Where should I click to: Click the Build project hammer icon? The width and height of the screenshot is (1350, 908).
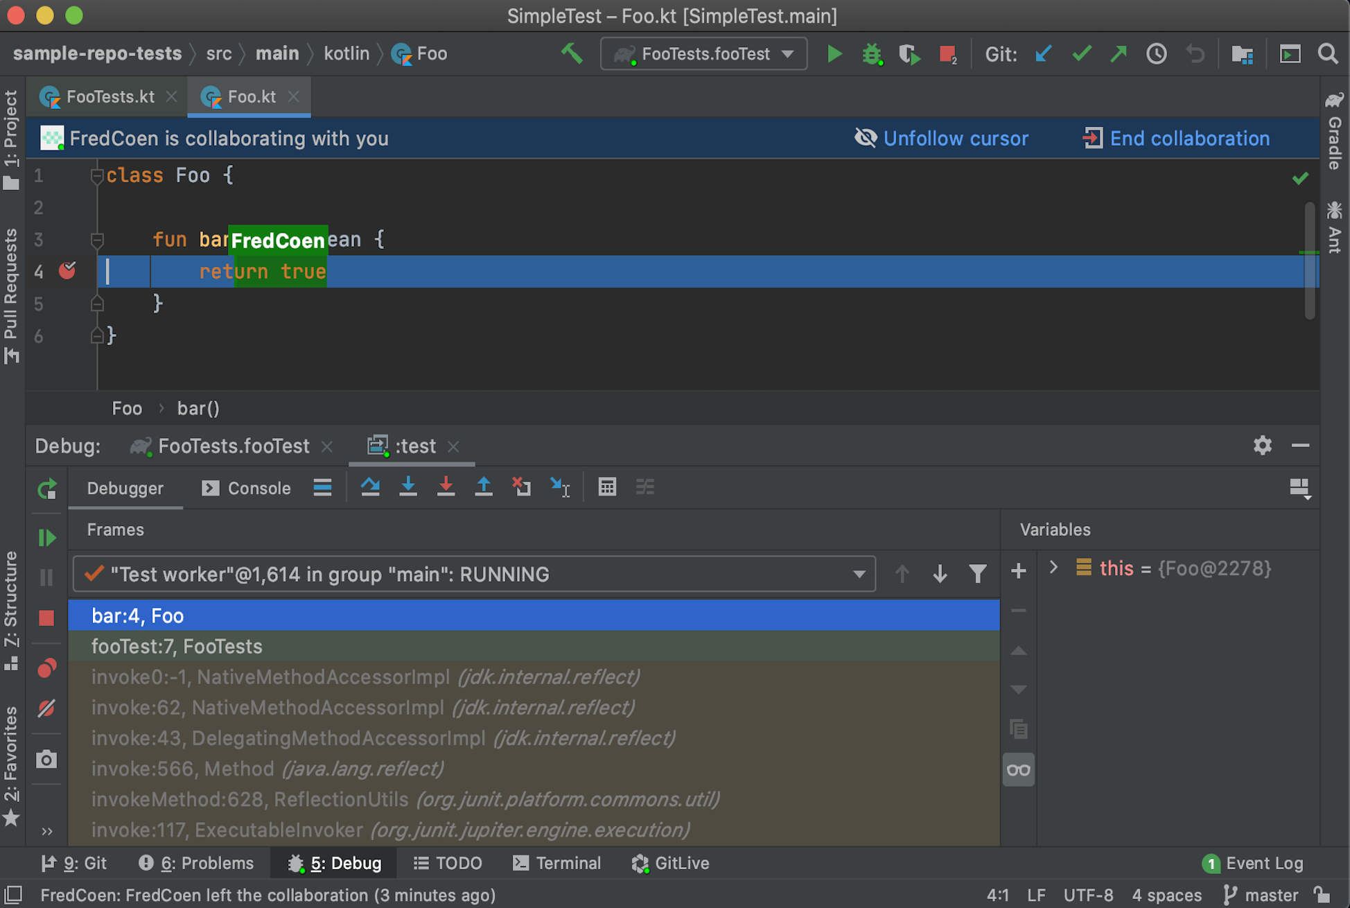[x=572, y=53]
